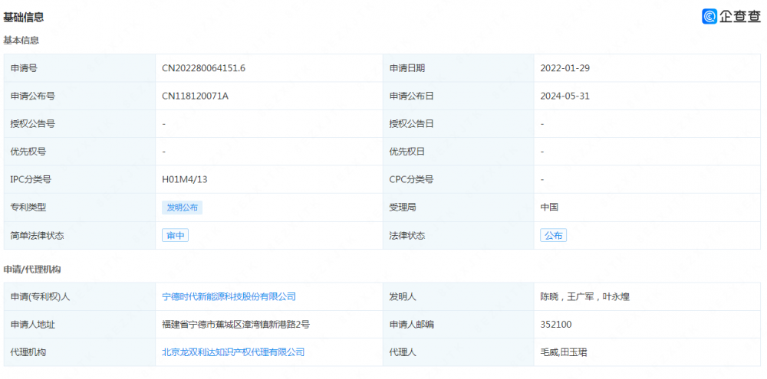The height and width of the screenshot is (379, 767).
Task: Click the 申请号 label cell
Action: 80,68
